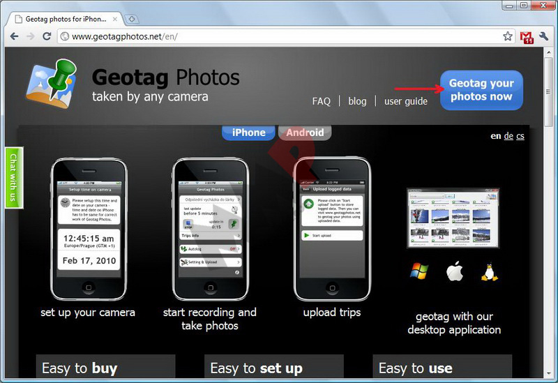Click the start recording phone image

210,230
